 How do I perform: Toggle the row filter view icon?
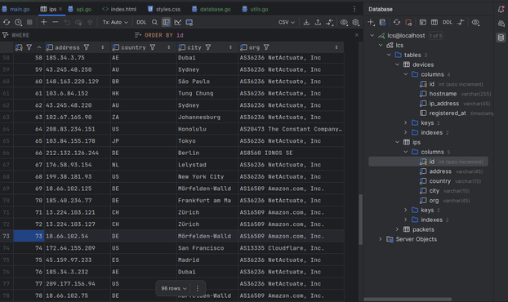(x=166, y=22)
